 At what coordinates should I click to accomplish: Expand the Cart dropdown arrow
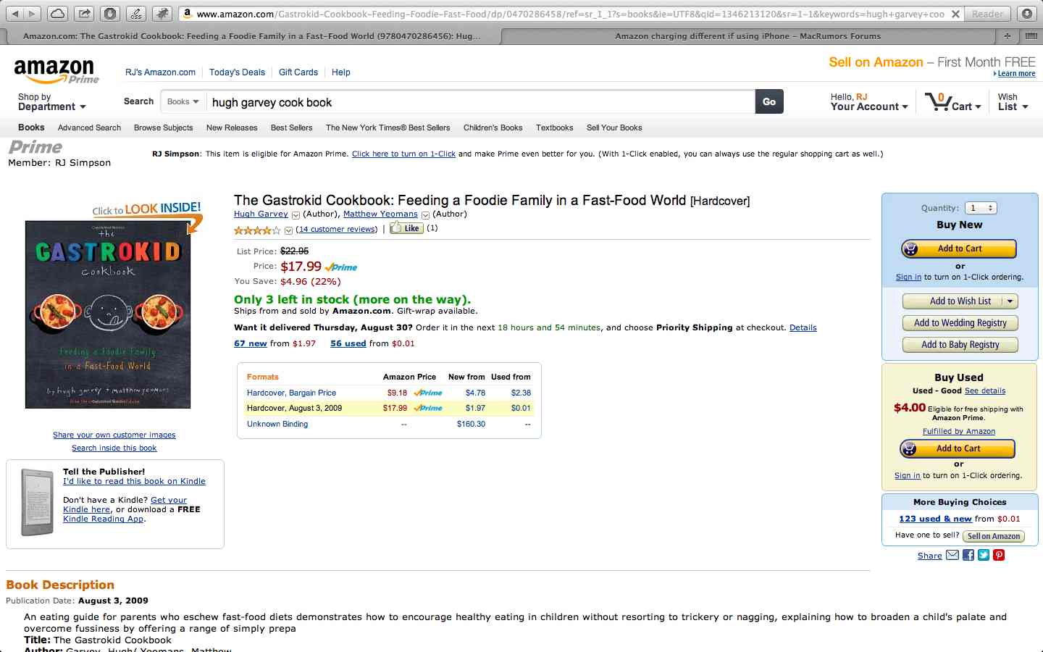978,106
